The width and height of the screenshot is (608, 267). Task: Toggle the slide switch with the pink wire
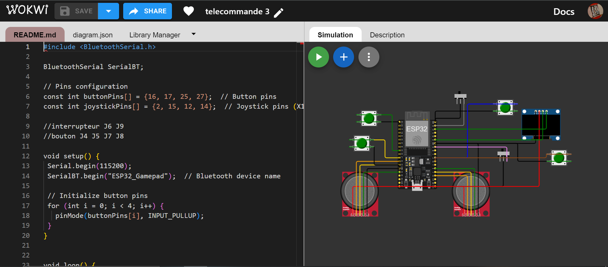coord(503,154)
